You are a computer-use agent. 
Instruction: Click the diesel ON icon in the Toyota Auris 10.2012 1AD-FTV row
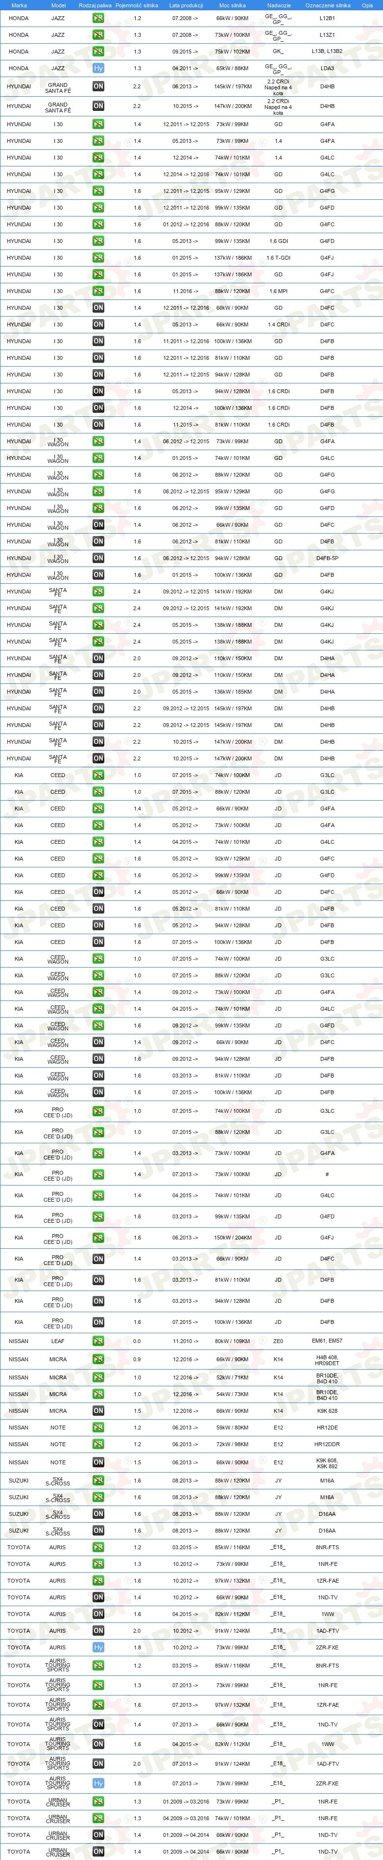coord(98,1630)
